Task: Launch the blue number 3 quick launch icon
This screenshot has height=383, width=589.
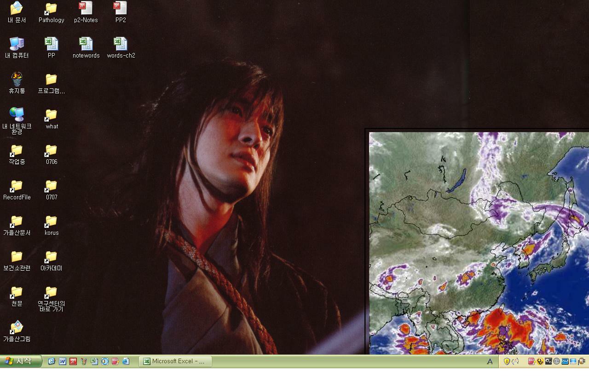Action: [x=105, y=361]
